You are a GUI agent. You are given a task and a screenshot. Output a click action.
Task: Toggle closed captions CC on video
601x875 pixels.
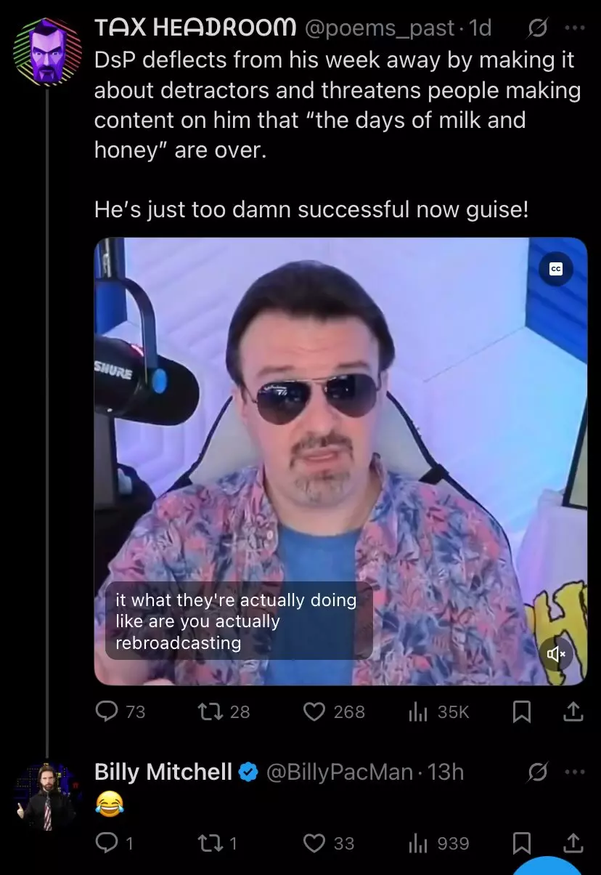pos(556,270)
